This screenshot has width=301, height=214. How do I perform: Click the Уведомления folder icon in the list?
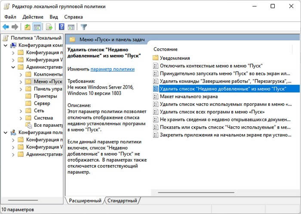tap(156, 58)
